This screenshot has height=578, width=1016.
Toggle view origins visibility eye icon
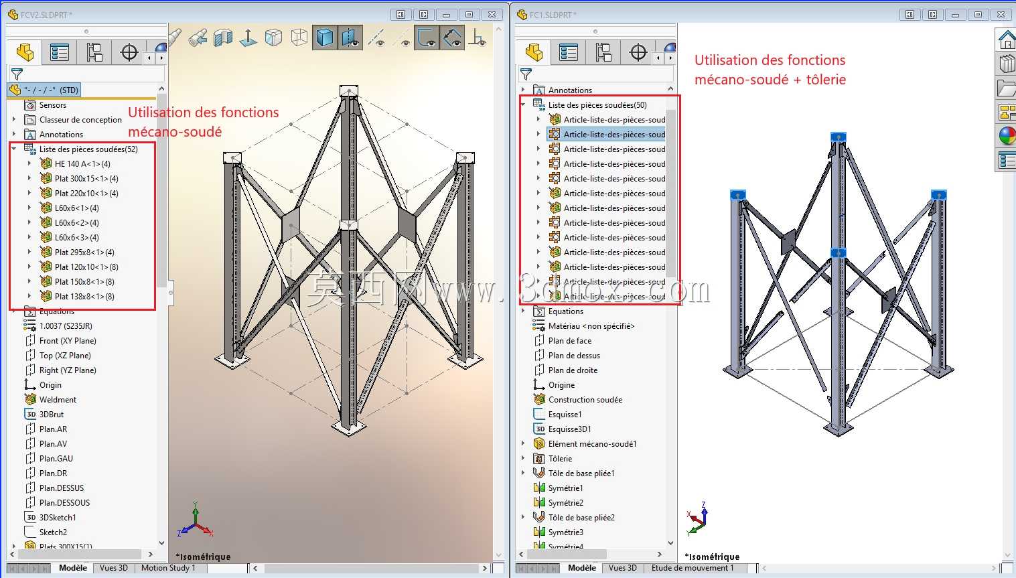[x=477, y=38]
